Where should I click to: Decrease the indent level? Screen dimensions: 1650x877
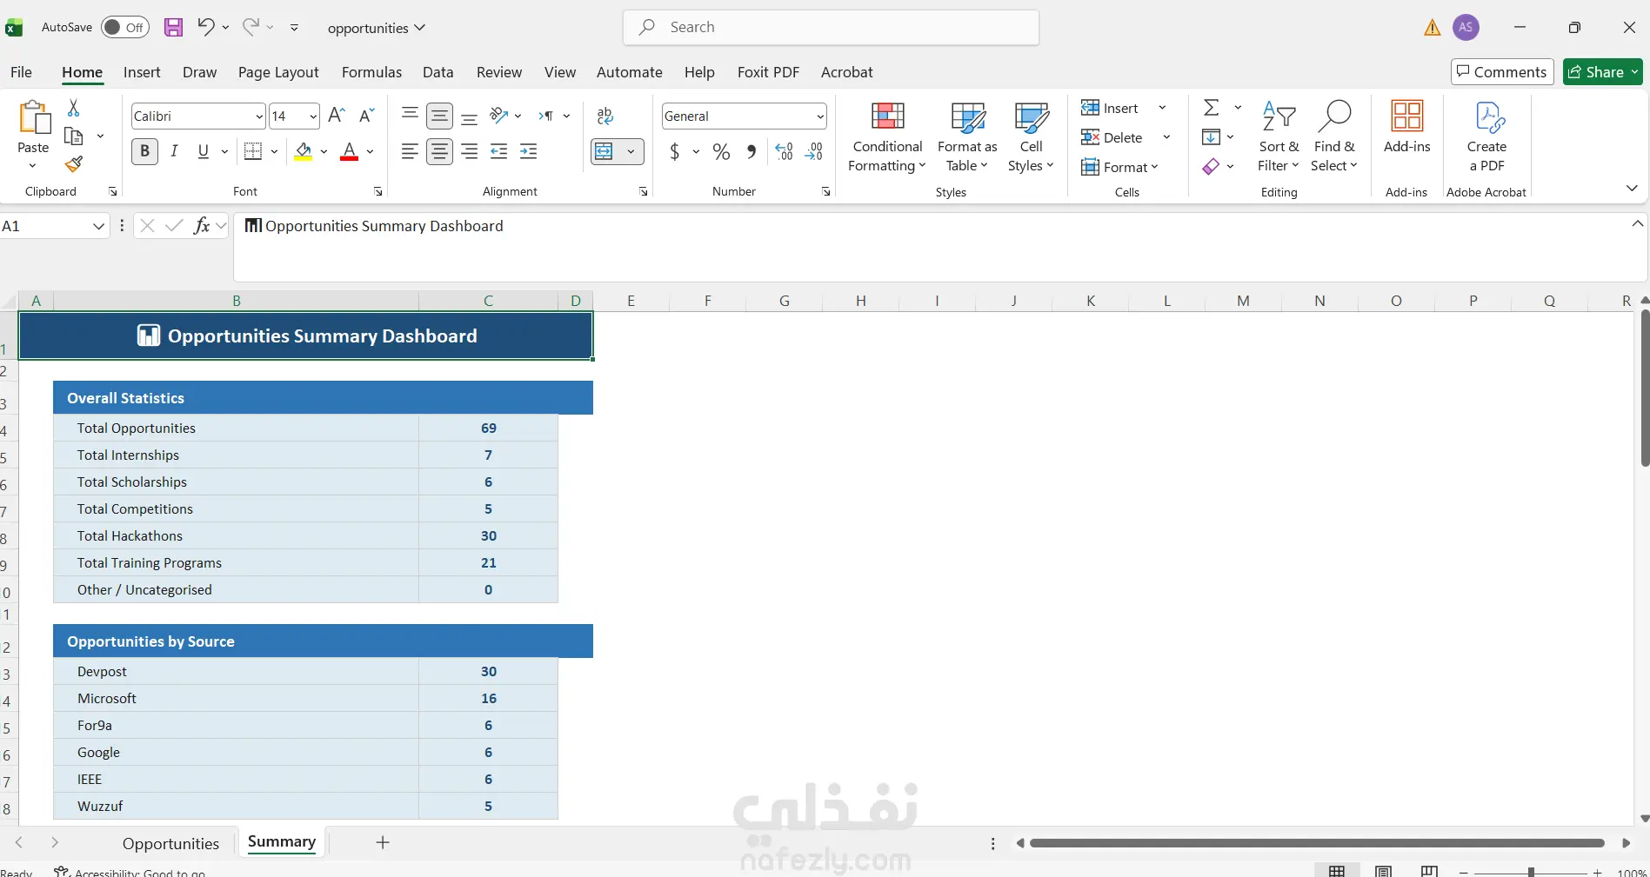(x=499, y=152)
